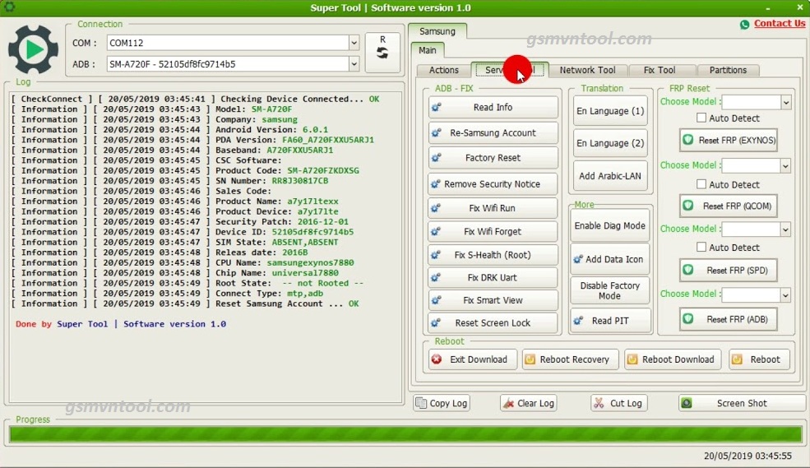Screen dimensions: 810x468
Task: Open the Contact Us link
Action: [780, 23]
